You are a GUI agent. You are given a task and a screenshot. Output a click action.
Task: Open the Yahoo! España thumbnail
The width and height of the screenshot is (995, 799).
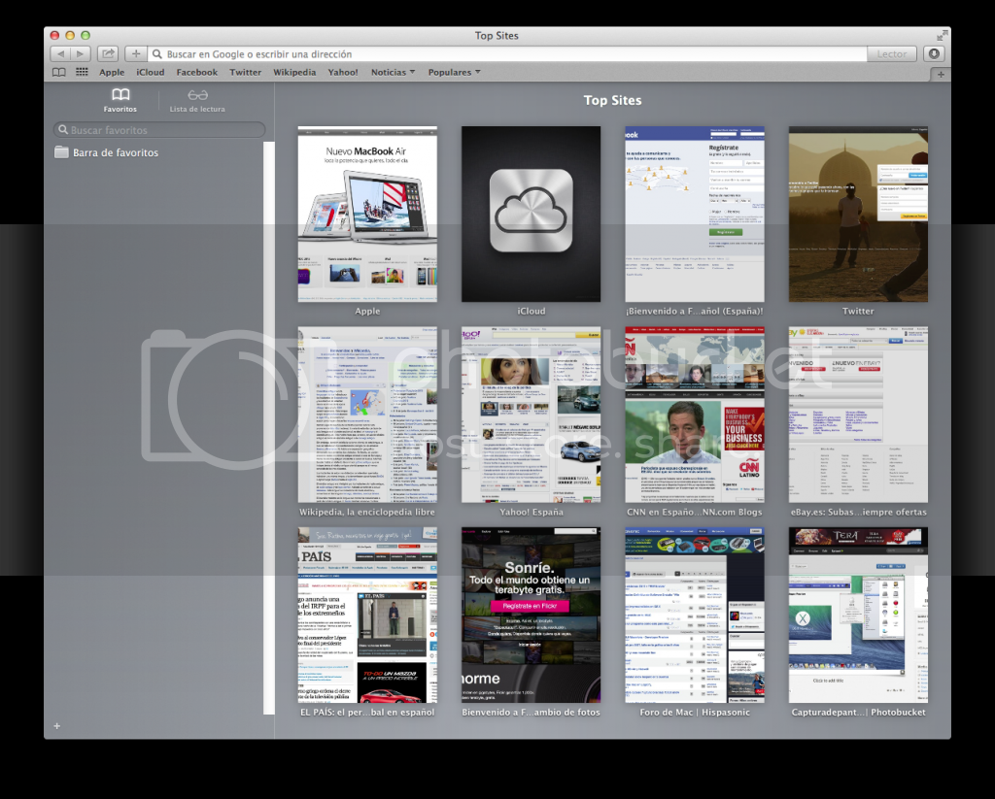coord(532,415)
